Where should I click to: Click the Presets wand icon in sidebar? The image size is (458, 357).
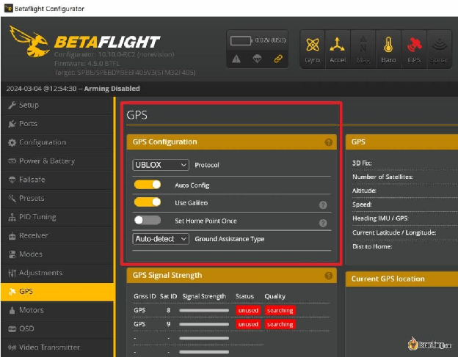tap(12, 199)
